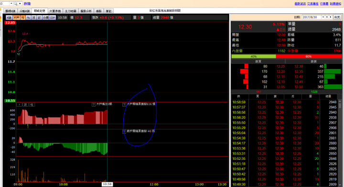Click the 總量 header in tick table
Screen dimensions: 344x187
[x=328, y=96]
